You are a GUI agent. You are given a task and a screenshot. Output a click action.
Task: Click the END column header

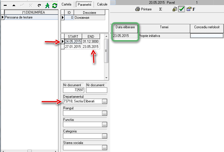coord(91,36)
